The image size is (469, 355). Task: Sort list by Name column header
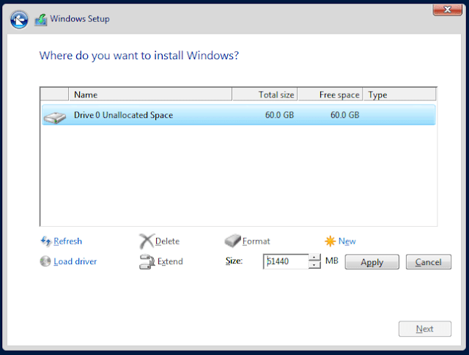pos(149,94)
